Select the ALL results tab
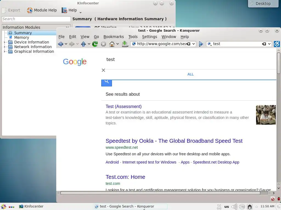The image size is (281, 210). point(190,74)
